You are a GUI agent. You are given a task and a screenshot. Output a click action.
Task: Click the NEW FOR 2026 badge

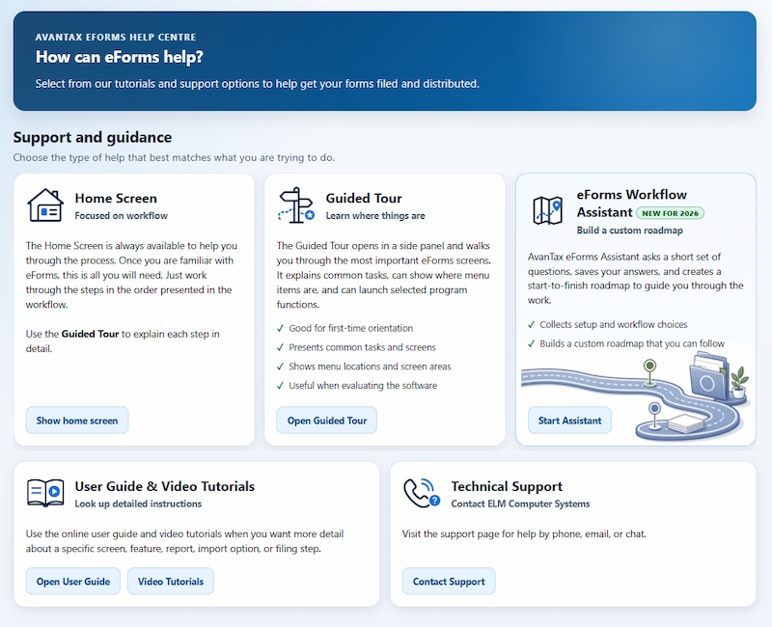pos(670,213)
